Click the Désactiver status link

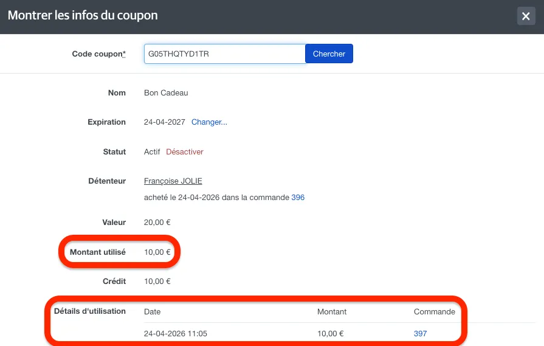click(x=185, y=151)
